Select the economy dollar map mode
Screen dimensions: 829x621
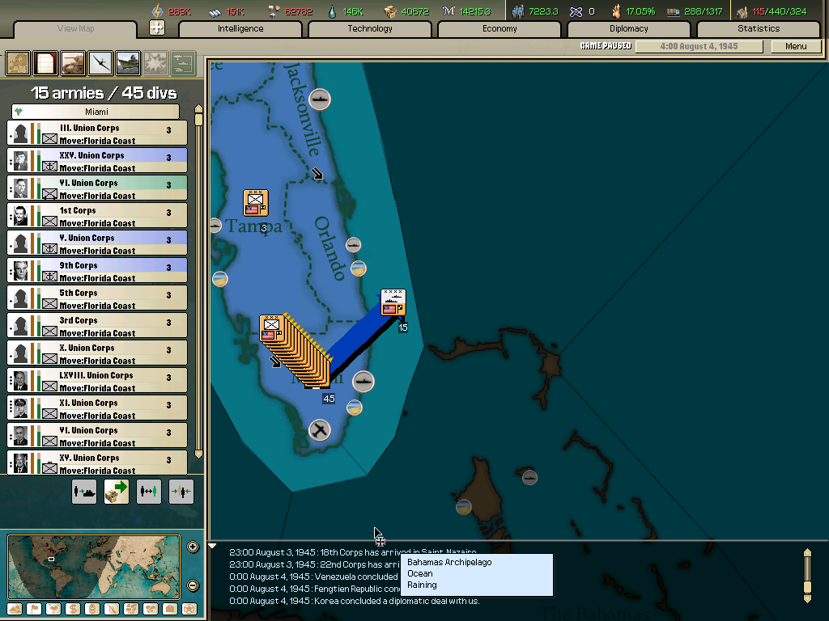tap(71, 608)
